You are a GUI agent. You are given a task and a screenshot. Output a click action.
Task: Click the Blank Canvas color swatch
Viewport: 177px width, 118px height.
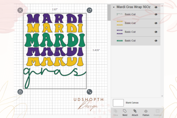click(118, 103)
